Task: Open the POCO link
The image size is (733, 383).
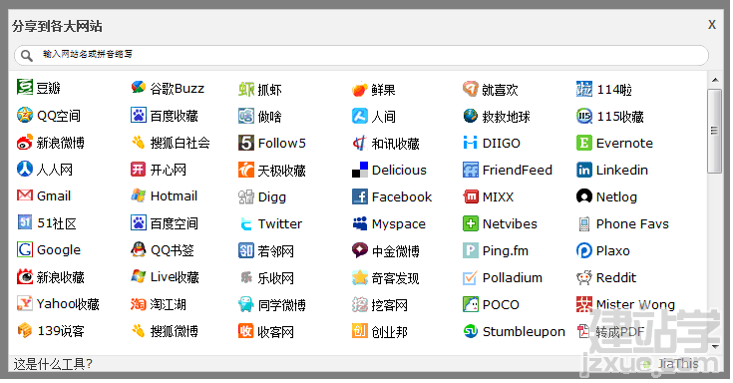Action: pos(501,305)
